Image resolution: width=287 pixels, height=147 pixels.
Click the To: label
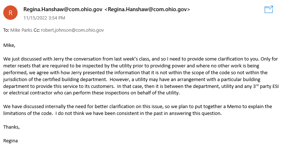tap(6, 30)
